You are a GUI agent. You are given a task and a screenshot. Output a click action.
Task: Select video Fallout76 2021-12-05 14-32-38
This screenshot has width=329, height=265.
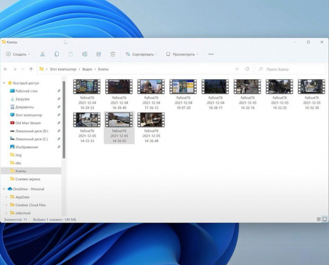pos(311,95)
